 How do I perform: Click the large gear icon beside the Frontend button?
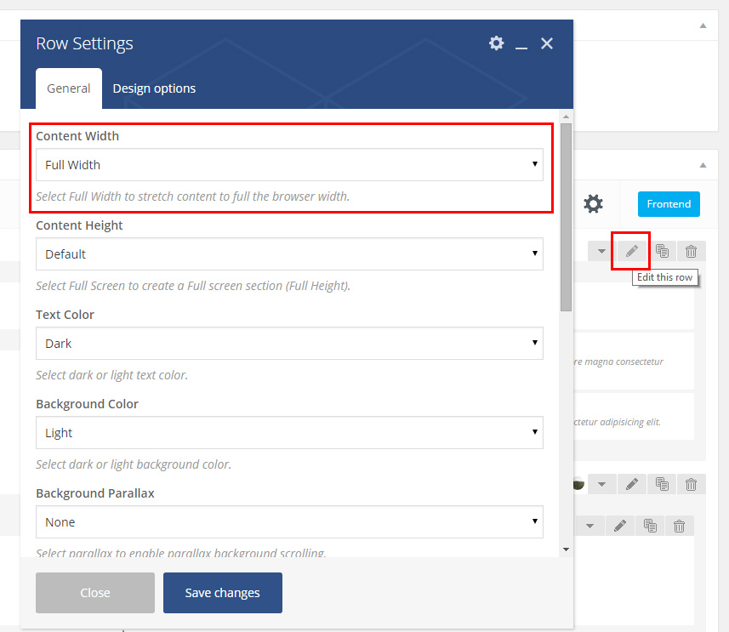593,204
